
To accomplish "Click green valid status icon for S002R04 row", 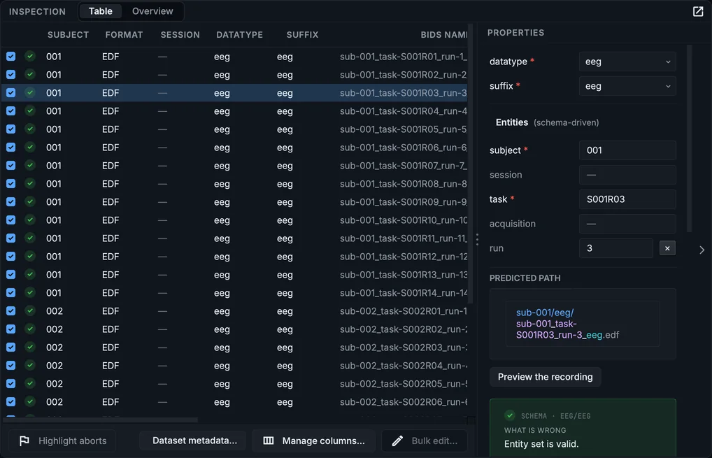I will coord(30,366).
